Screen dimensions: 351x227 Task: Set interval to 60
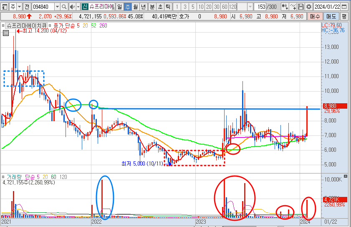point(225,7)
